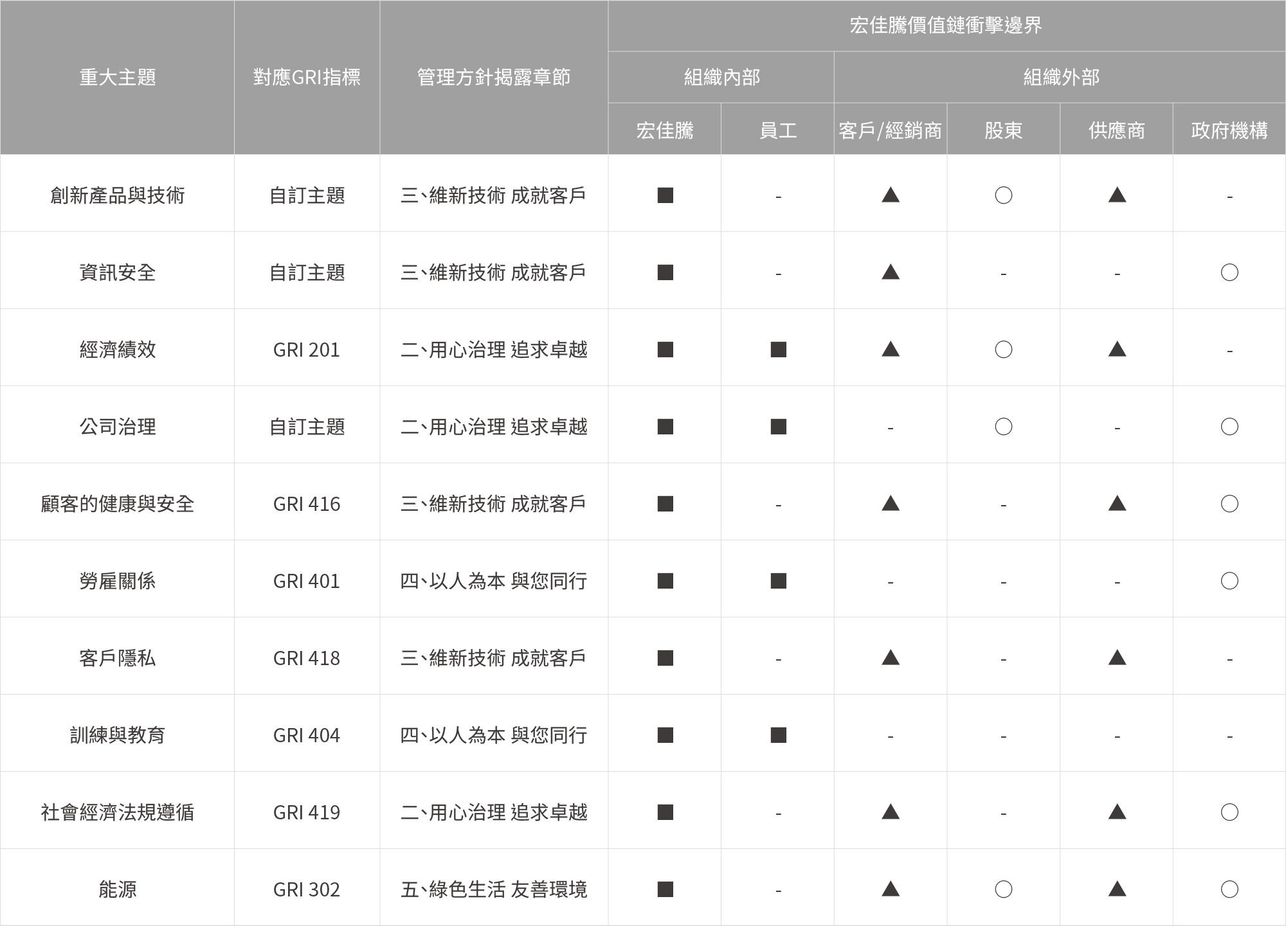Click the circle in the 公司治理 row's 股東 column
The width and height of the screenshot is (1286, 926).
pos(1003,427)
